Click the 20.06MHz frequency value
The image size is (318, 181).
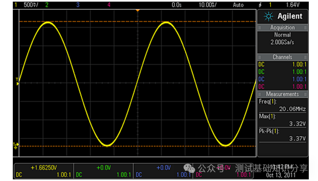292,109
